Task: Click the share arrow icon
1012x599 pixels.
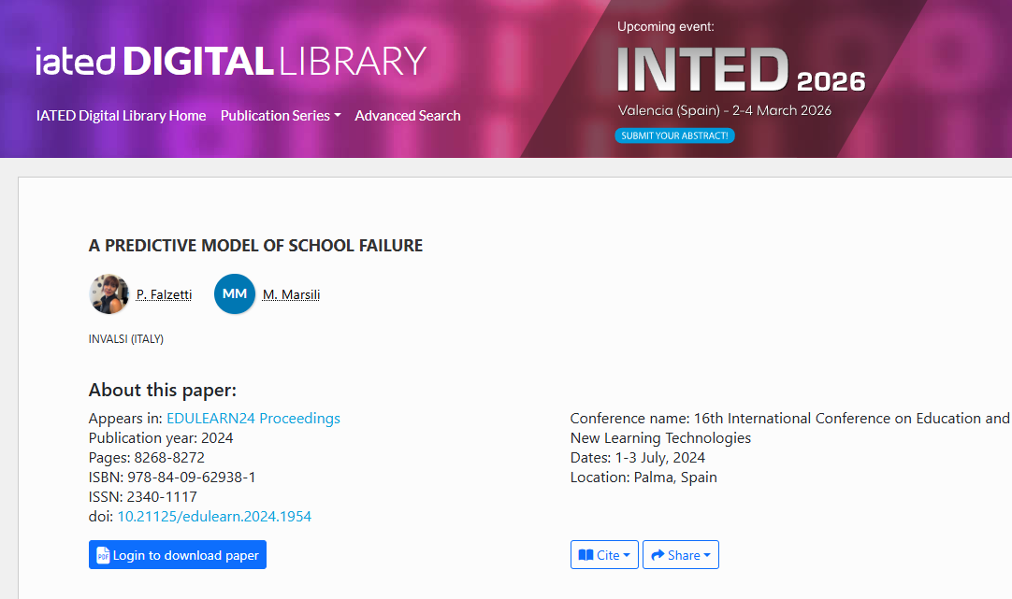Action: (658, 555)
